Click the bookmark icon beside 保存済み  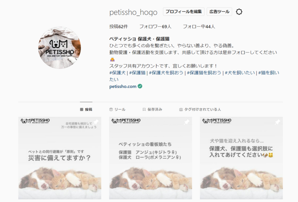(x=144, y=109)
